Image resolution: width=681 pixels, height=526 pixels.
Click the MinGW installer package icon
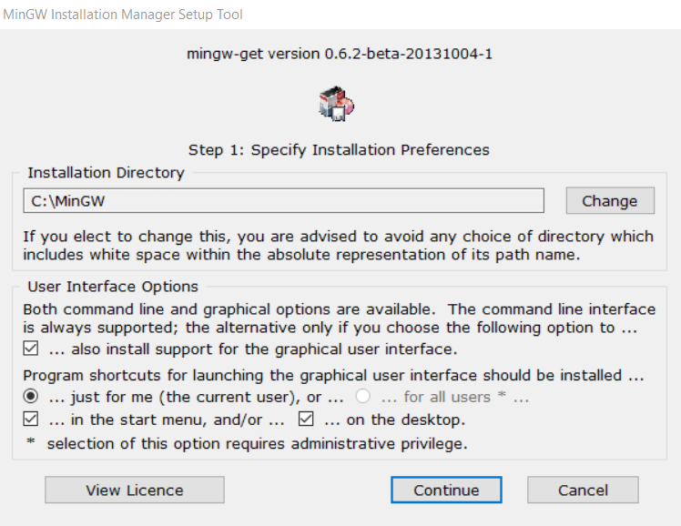pyautogui.click(x=336, y=104)
